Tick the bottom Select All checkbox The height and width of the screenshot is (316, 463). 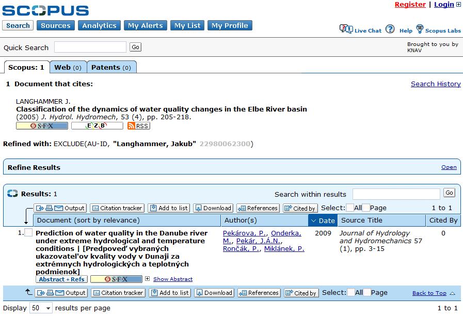click(x=351, y=292)
